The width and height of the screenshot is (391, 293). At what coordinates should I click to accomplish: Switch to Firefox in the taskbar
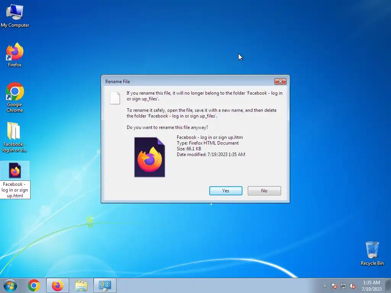coord(57,285)
